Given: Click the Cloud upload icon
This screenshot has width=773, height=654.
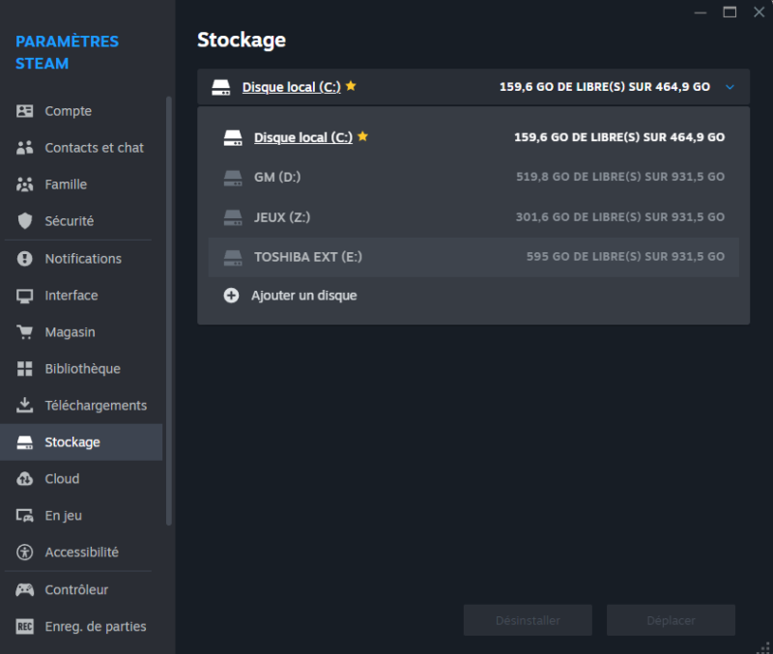Looking at the screenshot, I should coord(25,478).
